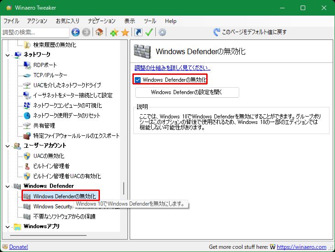Open the お気に入り menu
The height and width of the screenshot is (252, 335).
[67, 21]
